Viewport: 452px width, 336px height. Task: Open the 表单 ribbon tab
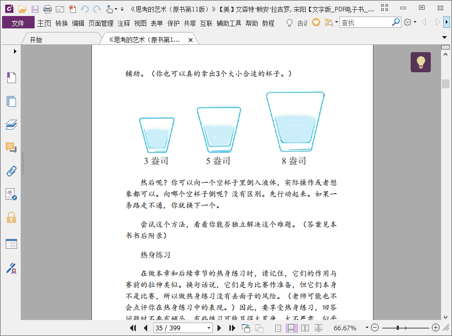coord(157,23)
